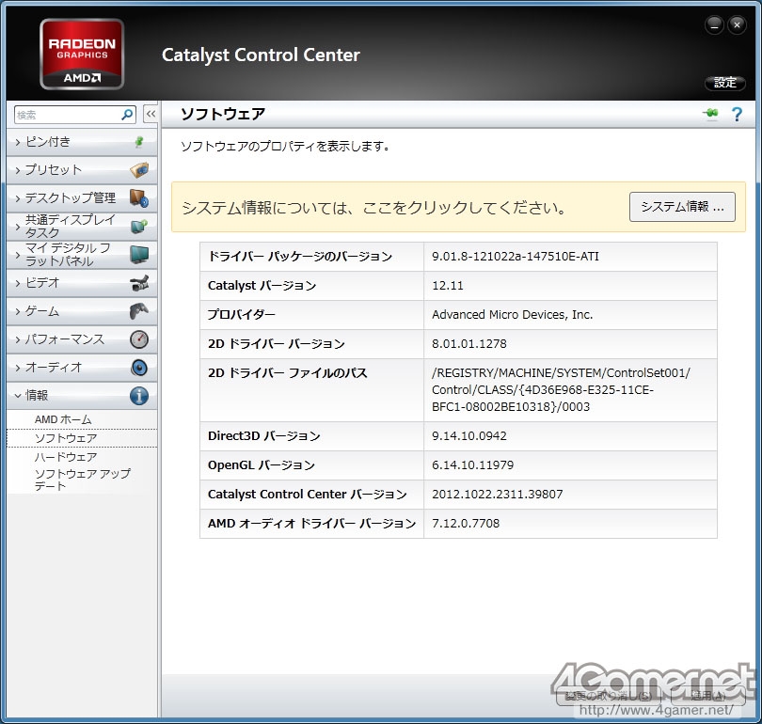Click OpenGL version 6.14.10.11979
762x724 pixels.
[472, 465]
